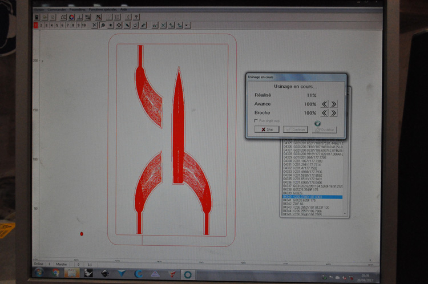Viewport: 428px width, 284px height.
Task: Open the first menu in menu bar
Action: click(39, 10)
